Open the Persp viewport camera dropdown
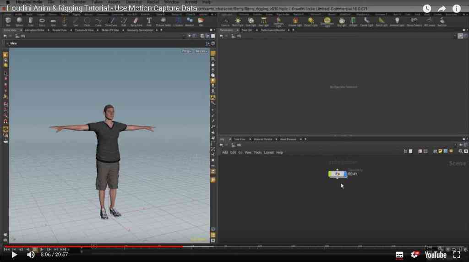This screenshot has height=262, width=469. (x=186, y=51)
